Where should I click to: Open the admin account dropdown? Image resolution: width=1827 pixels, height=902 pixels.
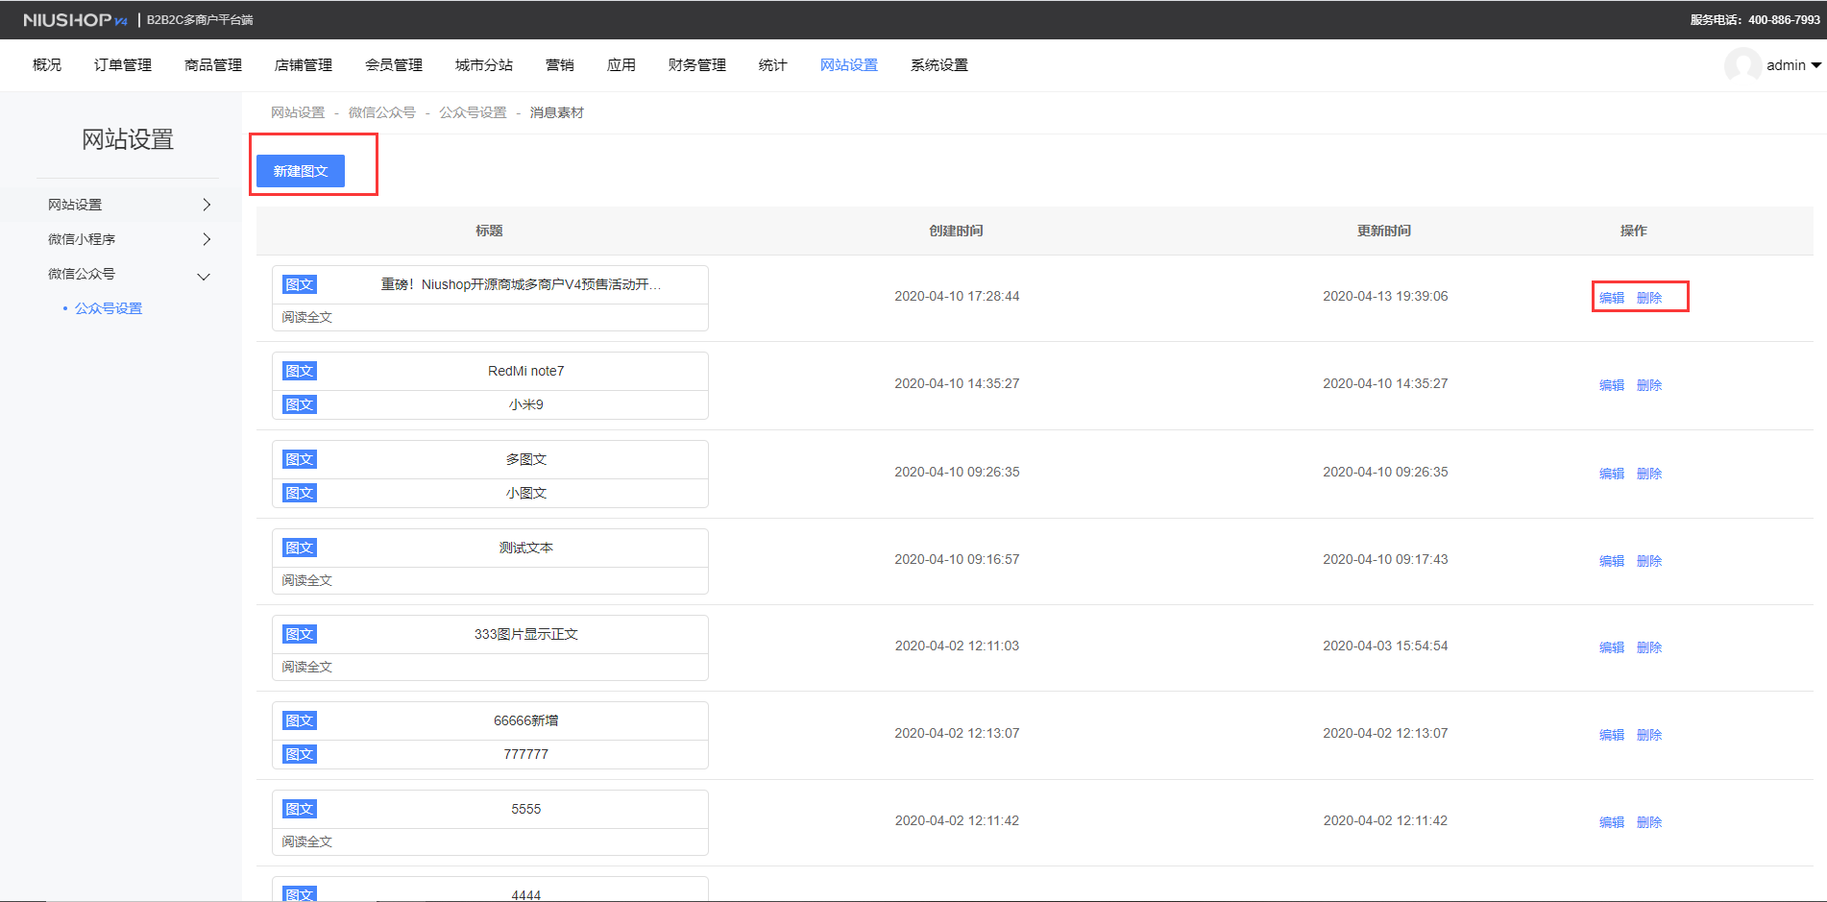1793,65
